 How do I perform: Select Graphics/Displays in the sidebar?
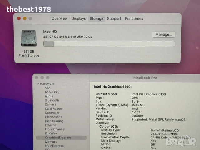[x=61, y=137]
